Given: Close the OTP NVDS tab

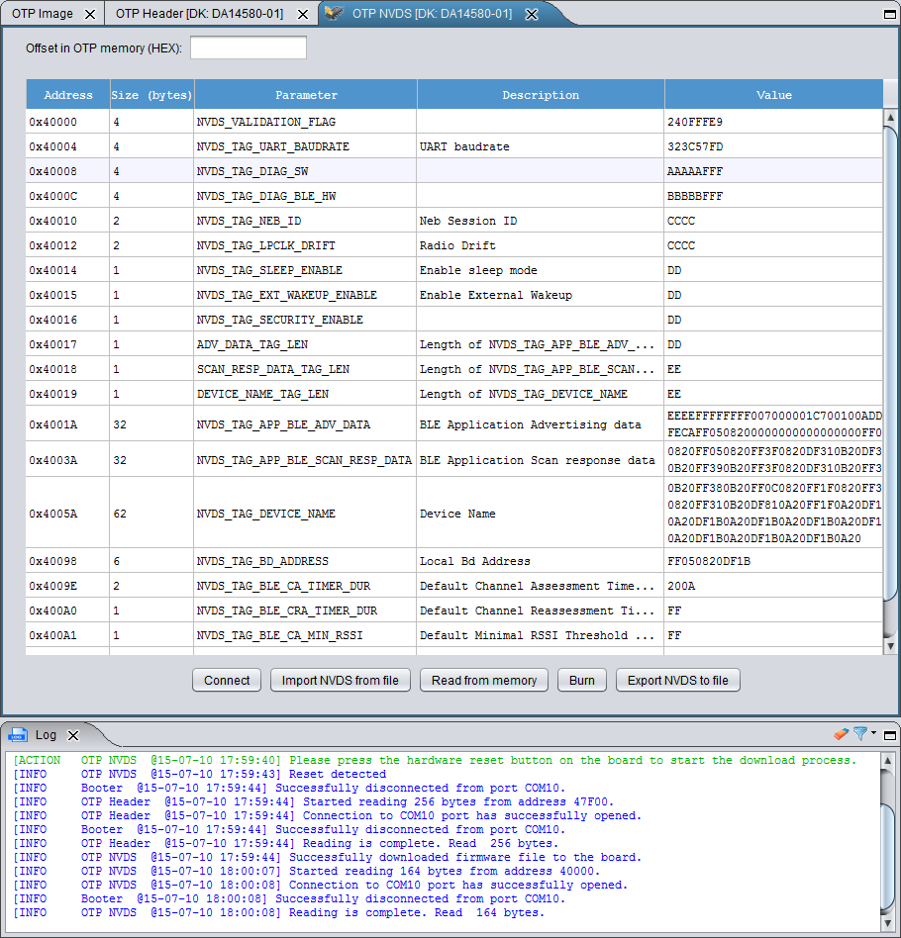Looking at the screenshot, I should [x=531, y=14].
